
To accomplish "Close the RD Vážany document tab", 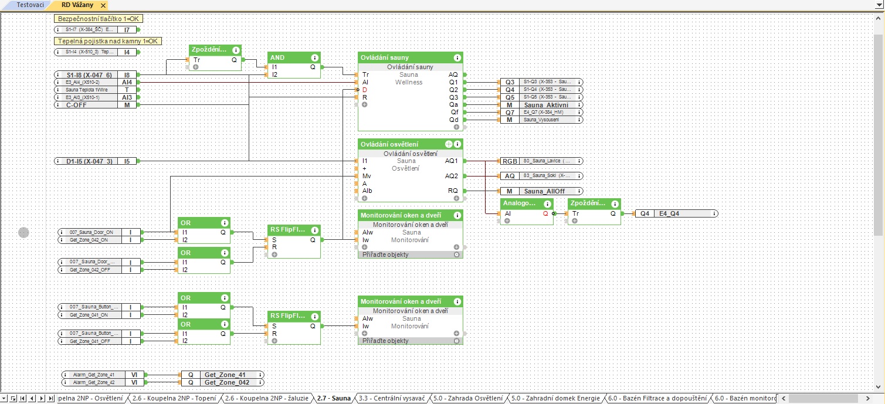I will (103, 5).
